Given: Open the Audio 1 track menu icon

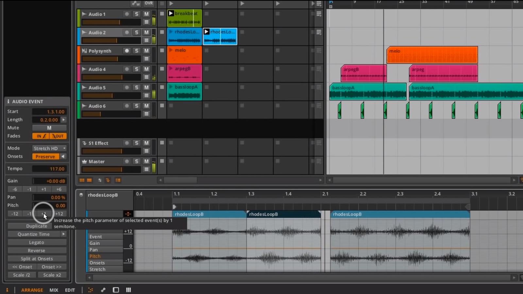Looking at the screenshot, I should [x=146, y=22].
